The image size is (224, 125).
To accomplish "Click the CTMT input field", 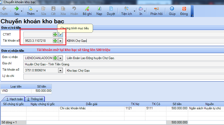I will point(38,34).
